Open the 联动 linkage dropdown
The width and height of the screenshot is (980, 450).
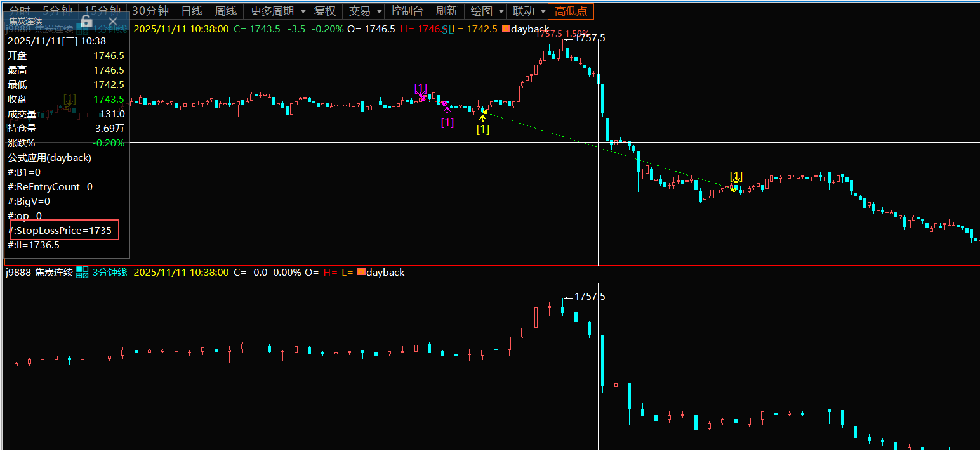(543, 11)
